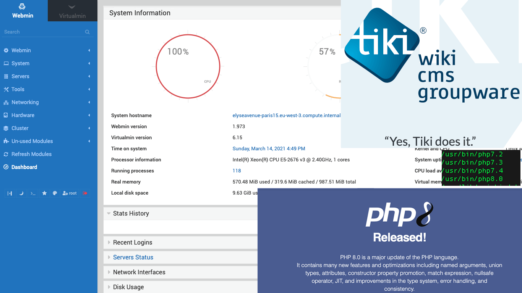Click arrow beside Tools category
The image size is (522, 293).
[x=89, y=89]
